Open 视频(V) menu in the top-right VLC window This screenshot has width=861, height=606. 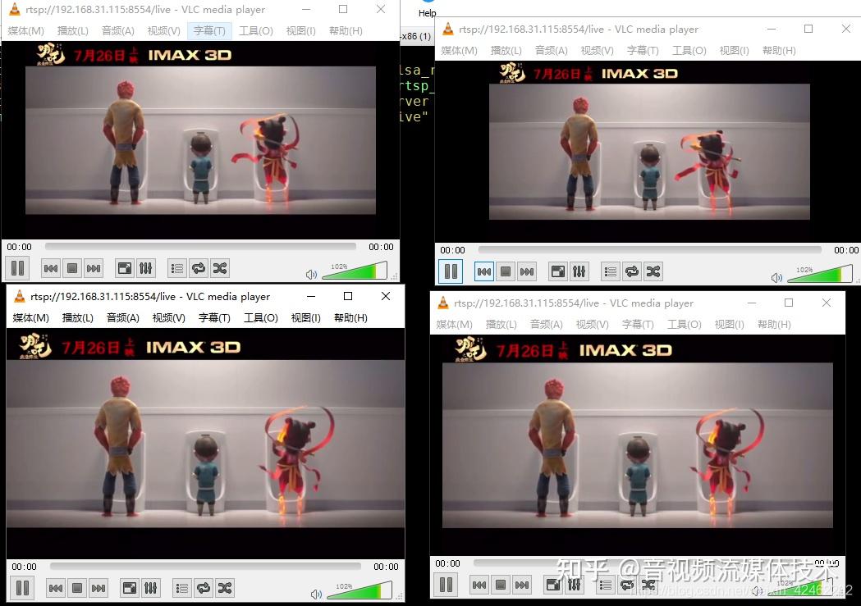coord(597,51)
